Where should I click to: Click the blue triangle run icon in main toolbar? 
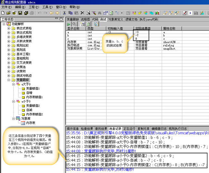pyautogui.click(x=190, y=13)
